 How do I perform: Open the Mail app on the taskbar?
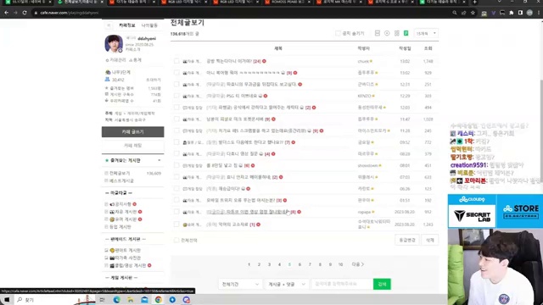coord(144,300)
